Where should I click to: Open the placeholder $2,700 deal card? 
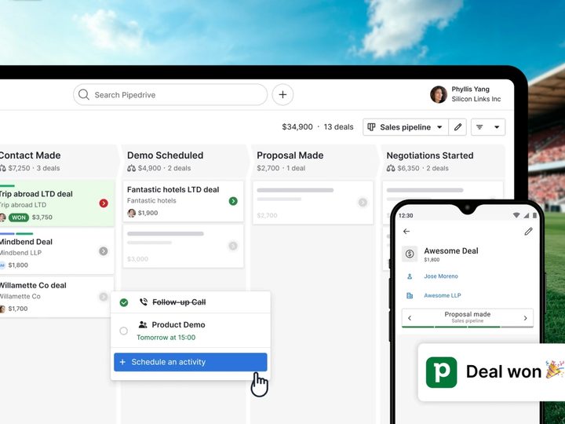pyautogui.click(x=313, y=203)
